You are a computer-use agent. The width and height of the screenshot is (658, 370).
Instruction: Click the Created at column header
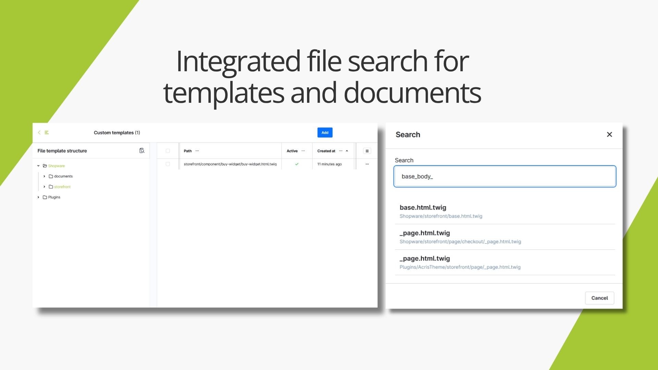(326, 151)
